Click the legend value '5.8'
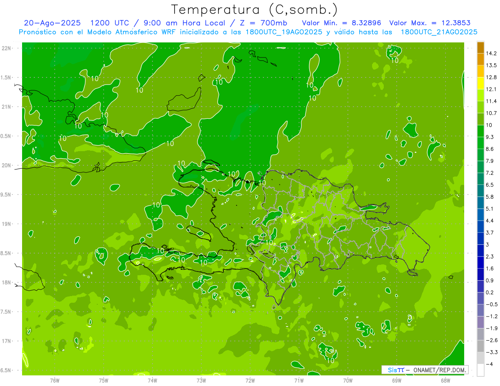 [490, 197]
